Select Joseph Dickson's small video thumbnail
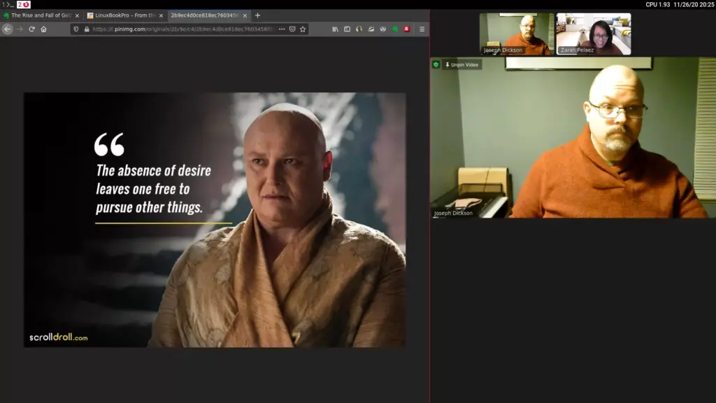716x403 pixels. pos(517,34)
